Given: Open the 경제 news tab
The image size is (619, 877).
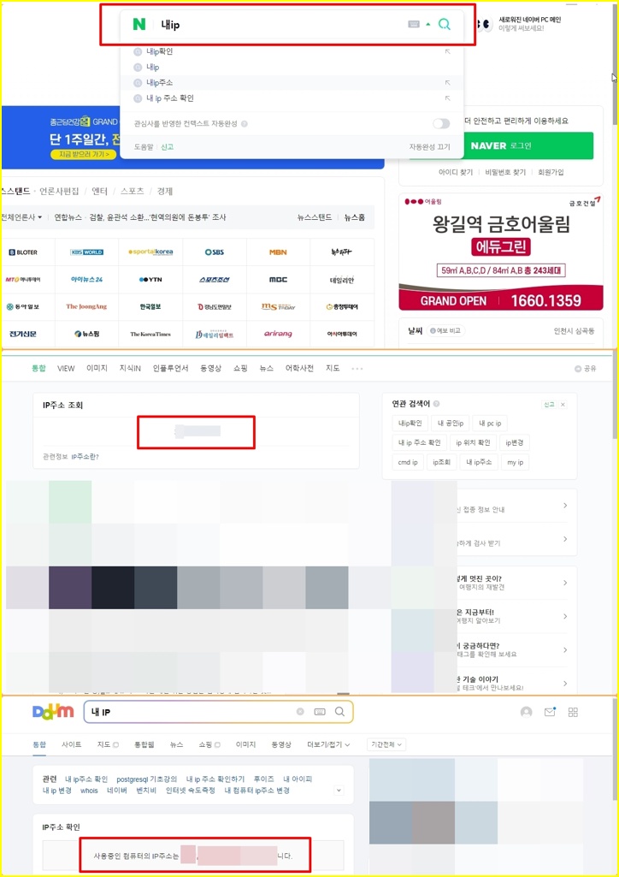Looking at the screenshot, I should coord(165,192).
